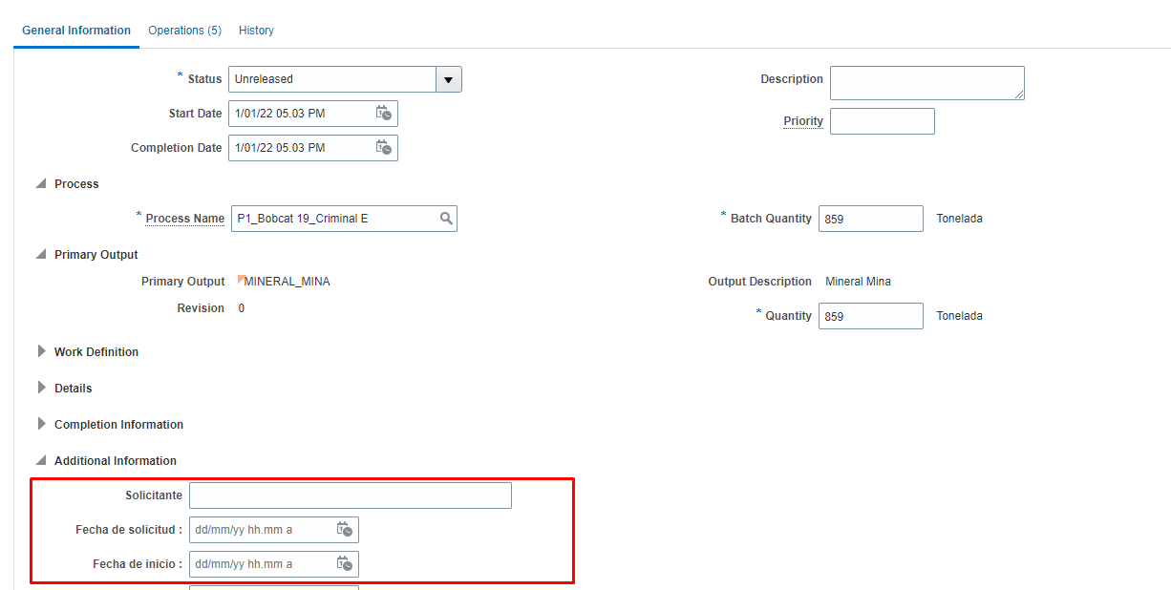Open the Fecha de inicio date picker icon
Screen dimensions: 1171x590
click(x=345, y=563)
